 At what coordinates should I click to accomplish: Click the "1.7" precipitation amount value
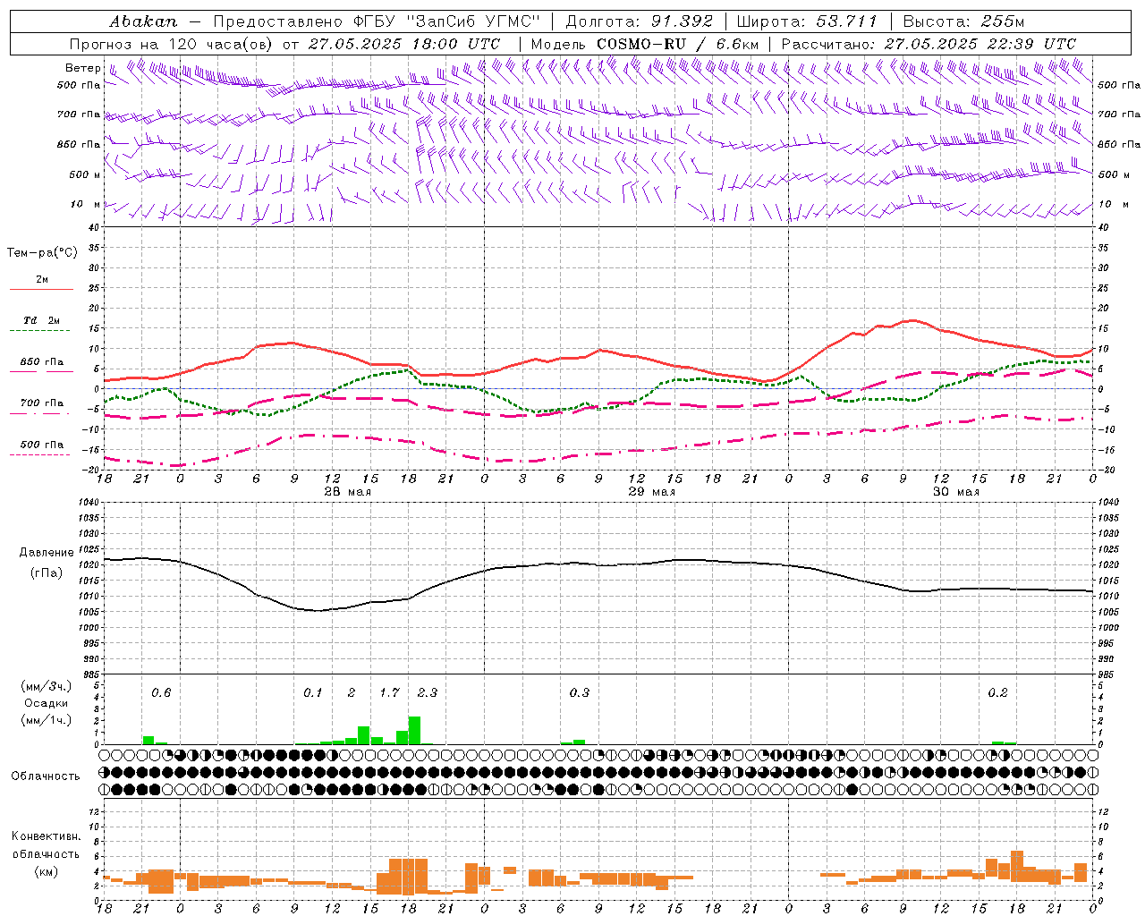click(x=389, y=693)
